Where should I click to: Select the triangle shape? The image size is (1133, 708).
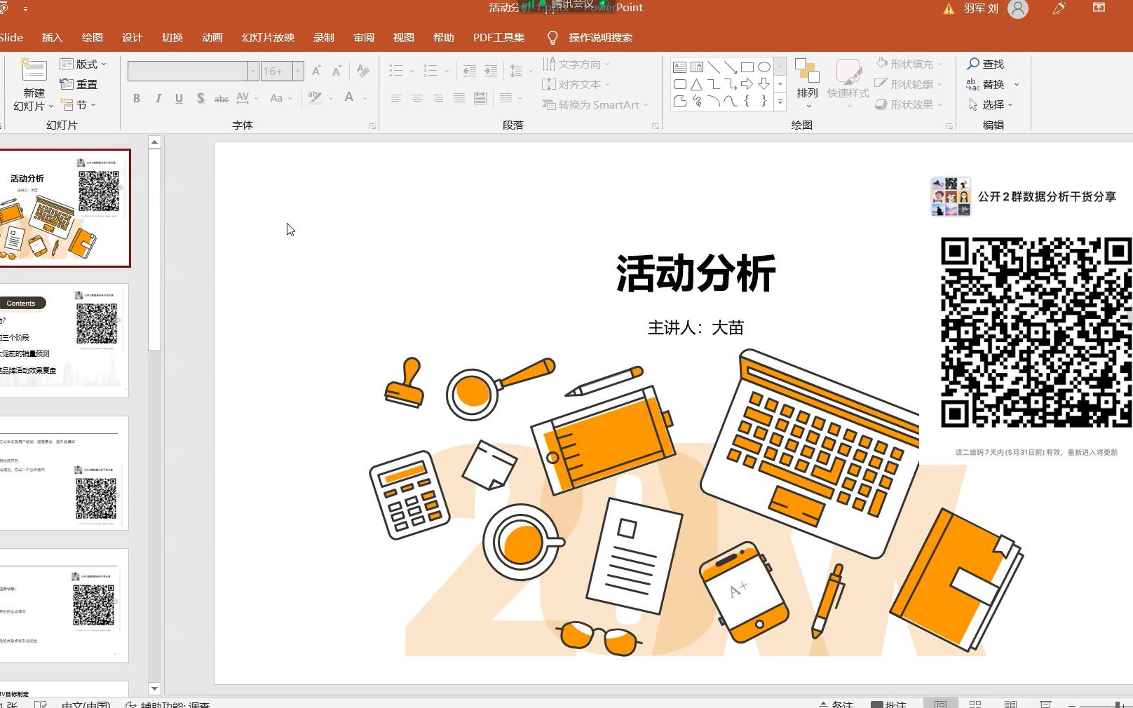[696, 84]
